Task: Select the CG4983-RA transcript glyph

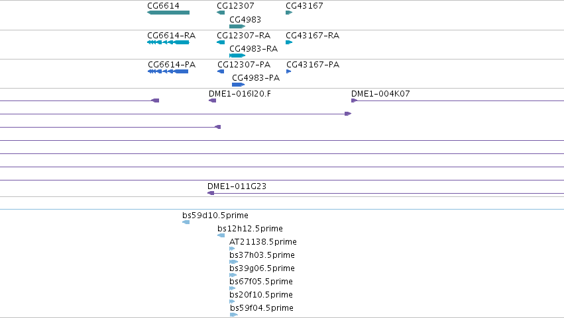Action: tap(237, 56)
